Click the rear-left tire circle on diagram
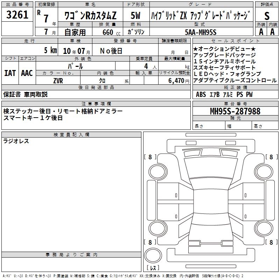The height and width of the screenshot is (280, 280). coord(158,229)
